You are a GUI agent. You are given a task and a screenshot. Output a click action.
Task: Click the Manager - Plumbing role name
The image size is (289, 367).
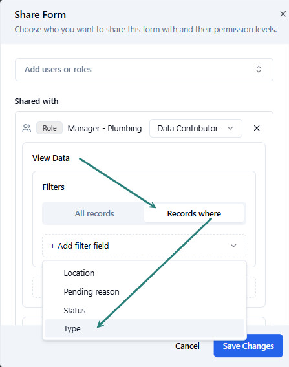pyautogui.click(x=105, y=129)
